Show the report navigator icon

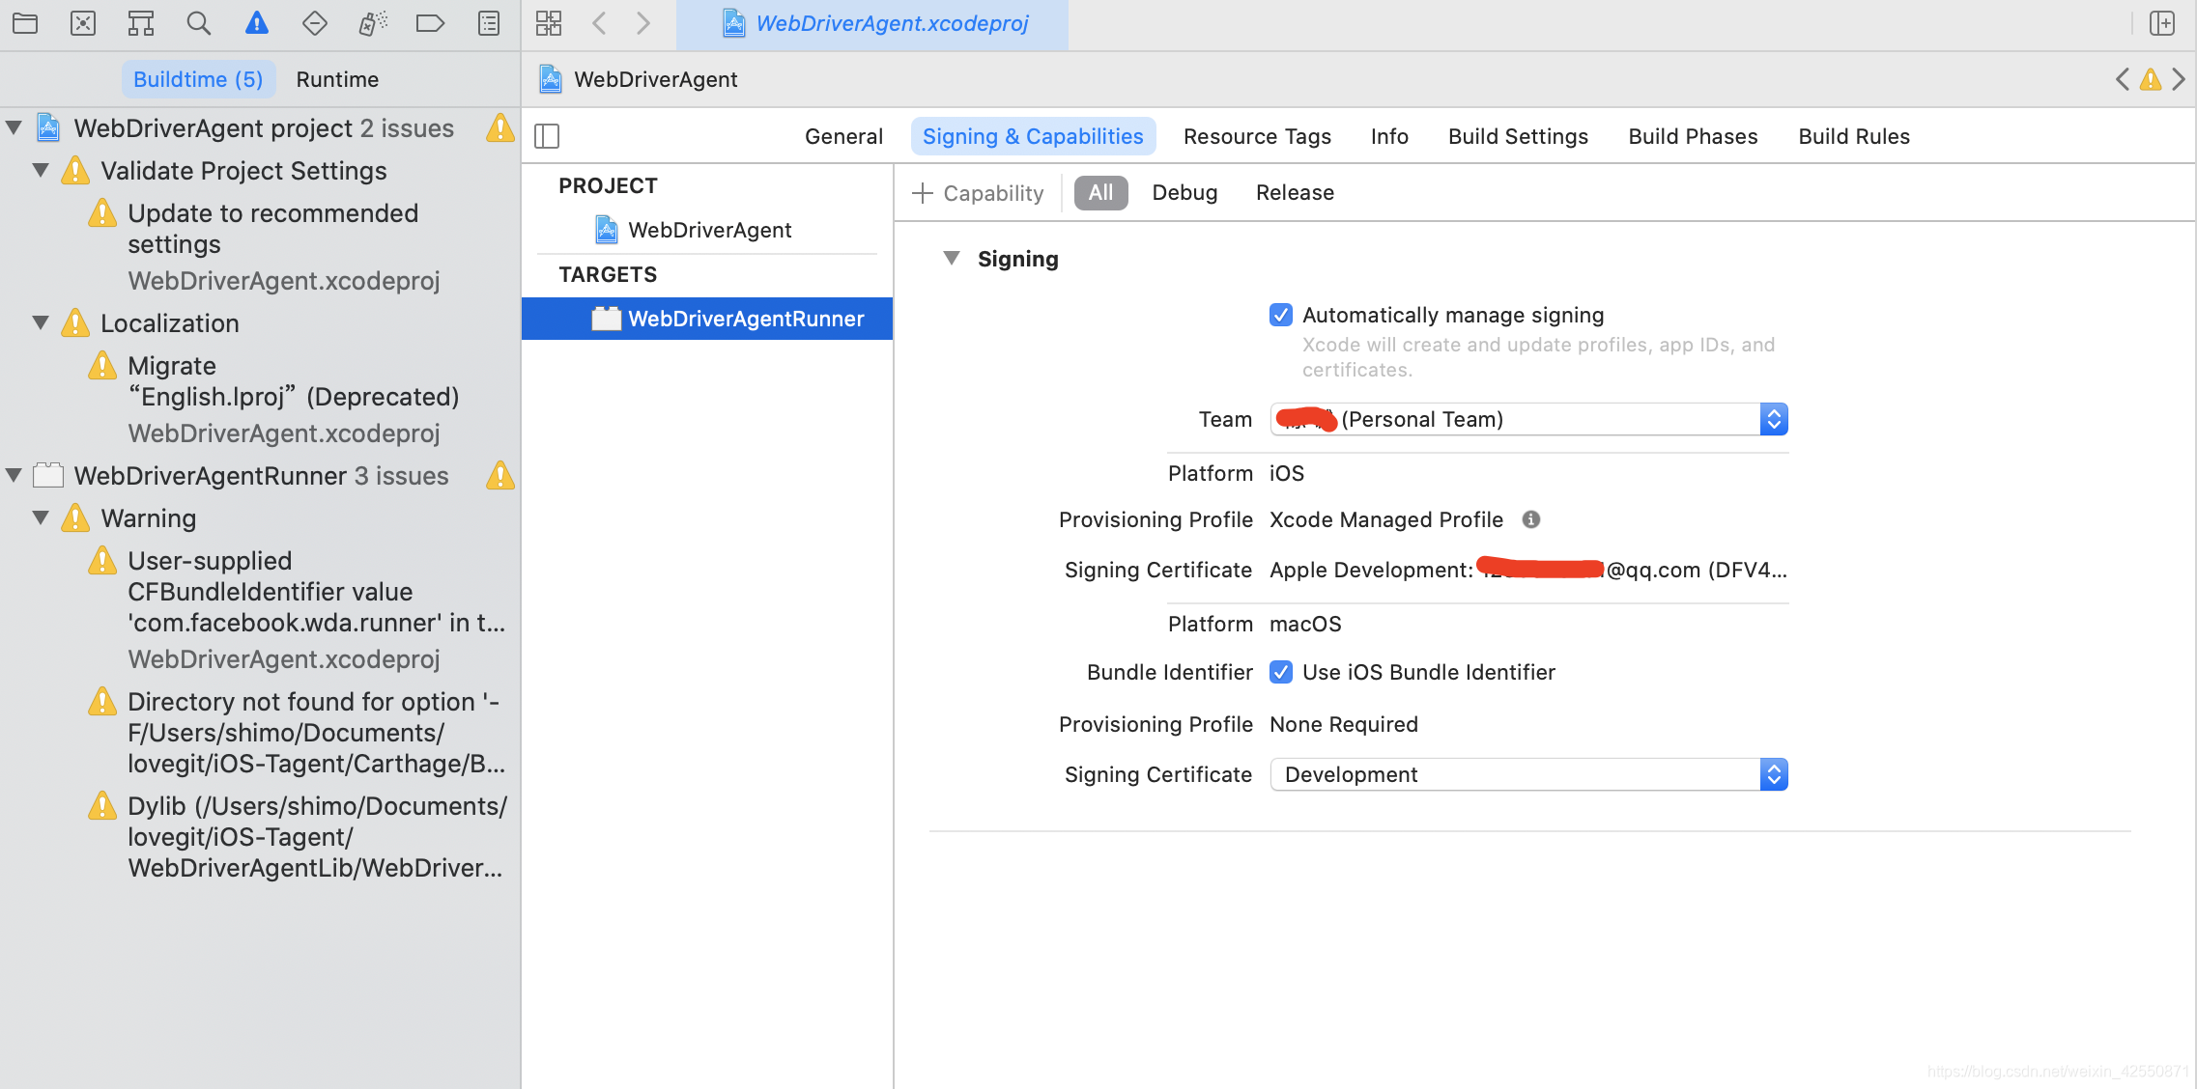[x=489, y=23]
